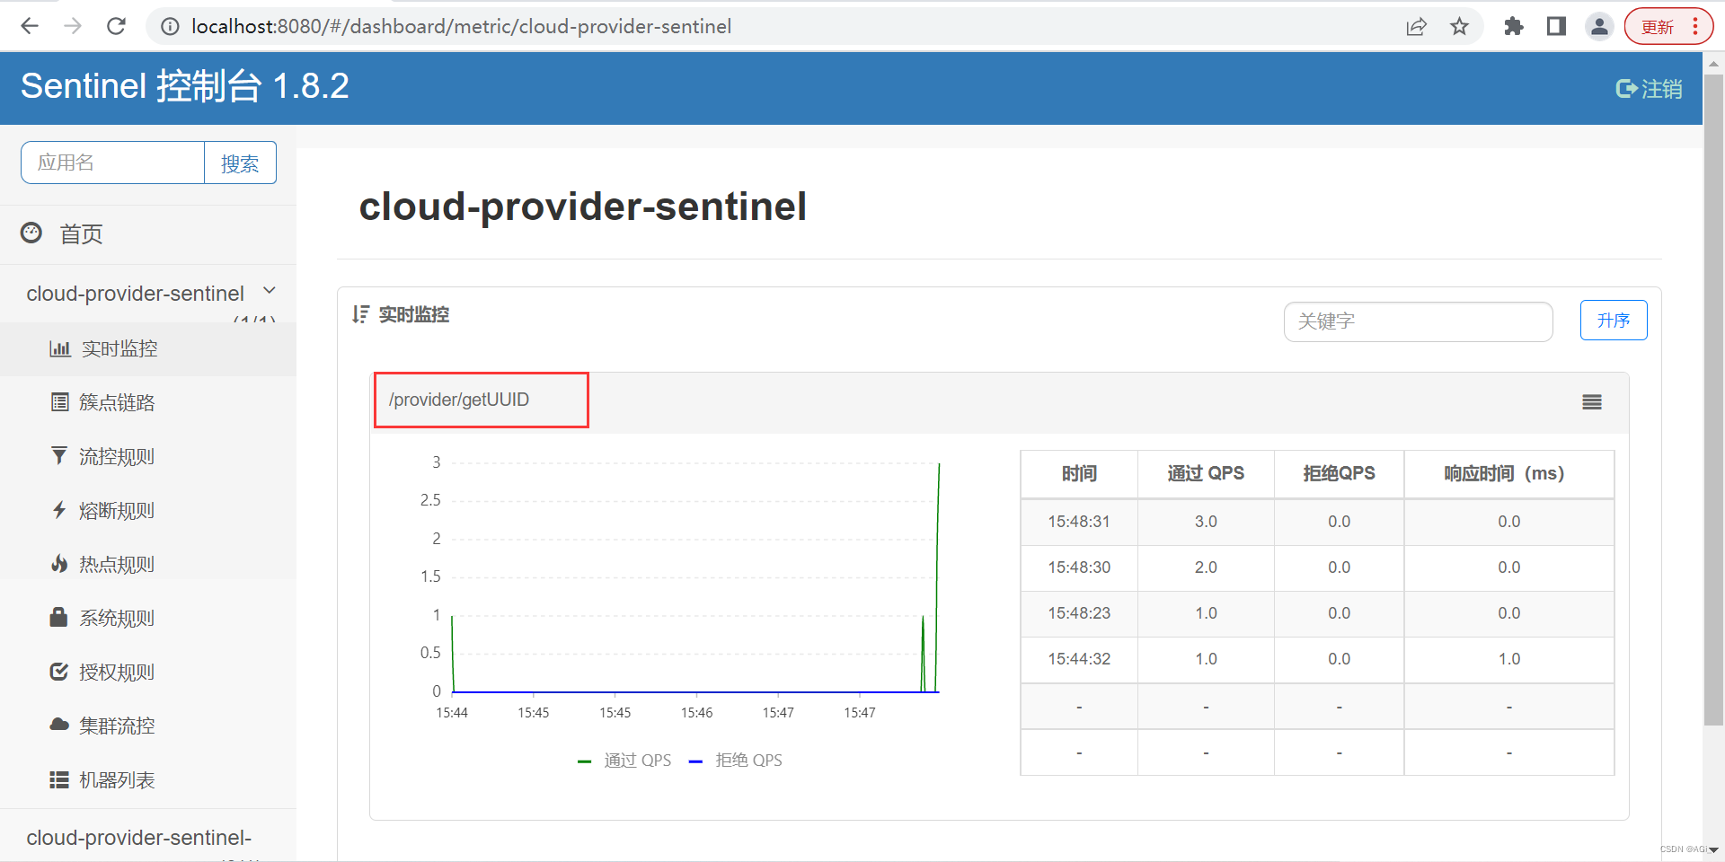The width and height of the screenshot is (1725, 862).
Task: Click the 拒绝QPS column header
Action: tap(1339, 473)
